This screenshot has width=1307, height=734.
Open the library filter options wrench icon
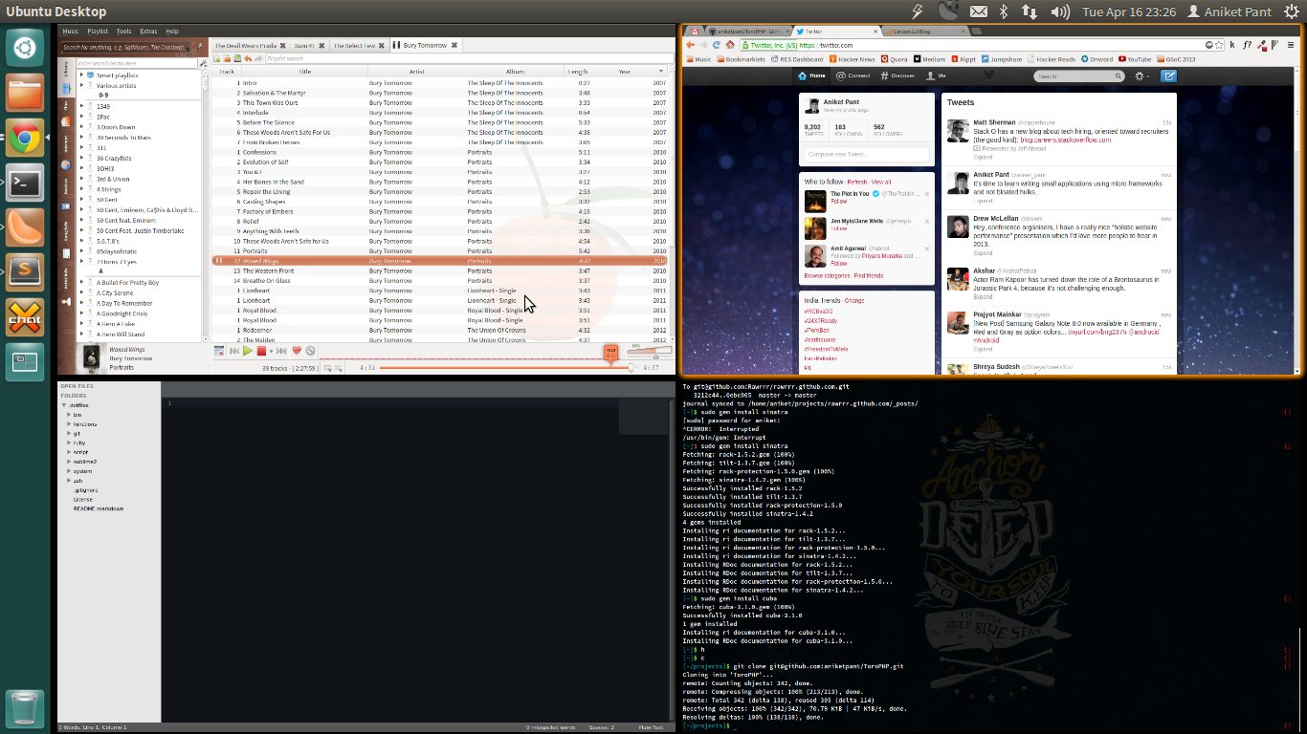pos(203,63)
